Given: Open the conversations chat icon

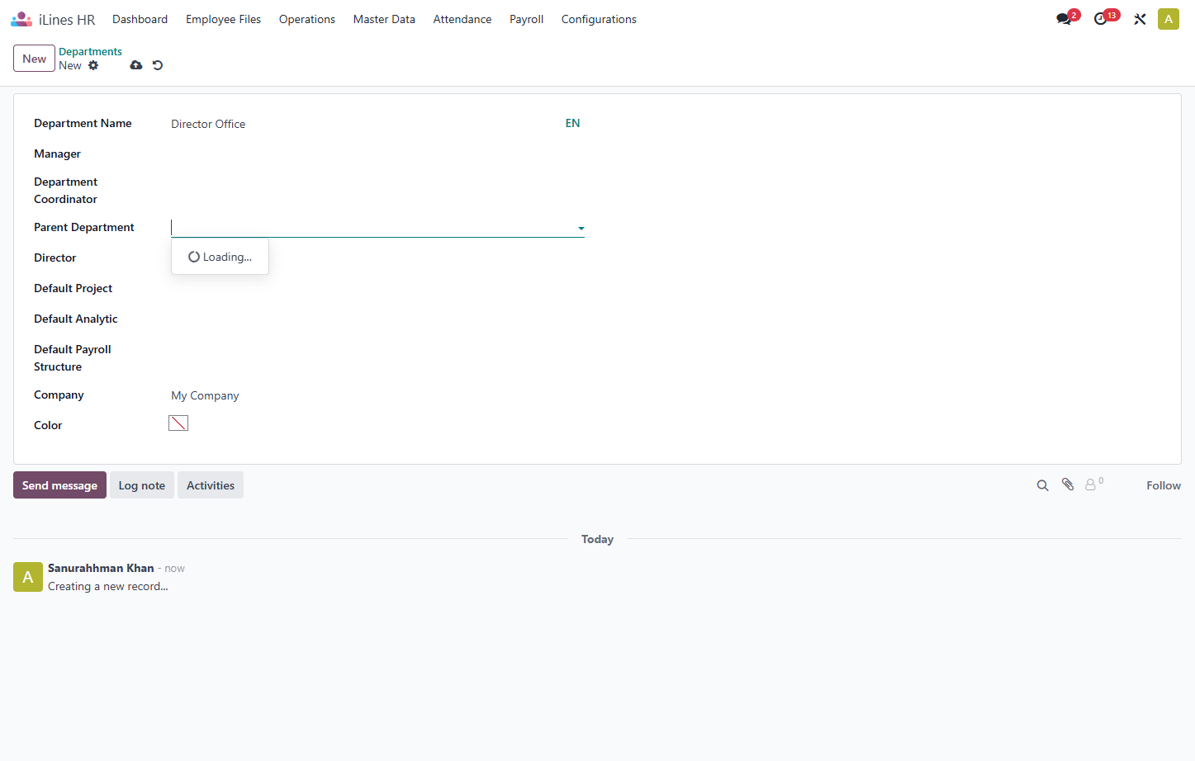Looking at the screenshot, I should 1064,19.
